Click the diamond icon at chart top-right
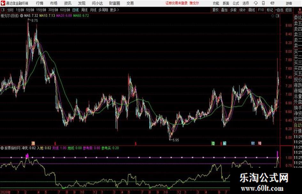This screenshot has height=194, width=302. coord(273,16)
